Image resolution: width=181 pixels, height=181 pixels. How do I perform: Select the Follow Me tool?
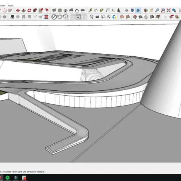[35, 10]
